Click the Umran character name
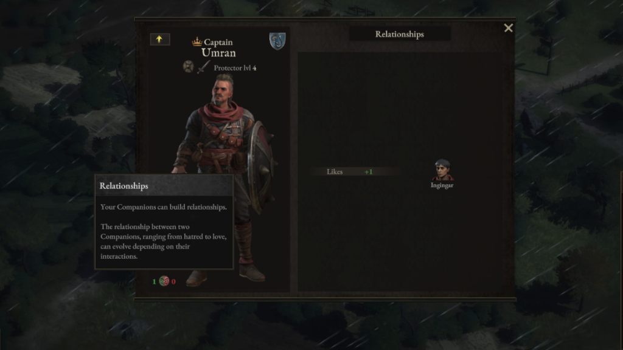The height and width of the screenshot is (350, 623). coord(218,52)
